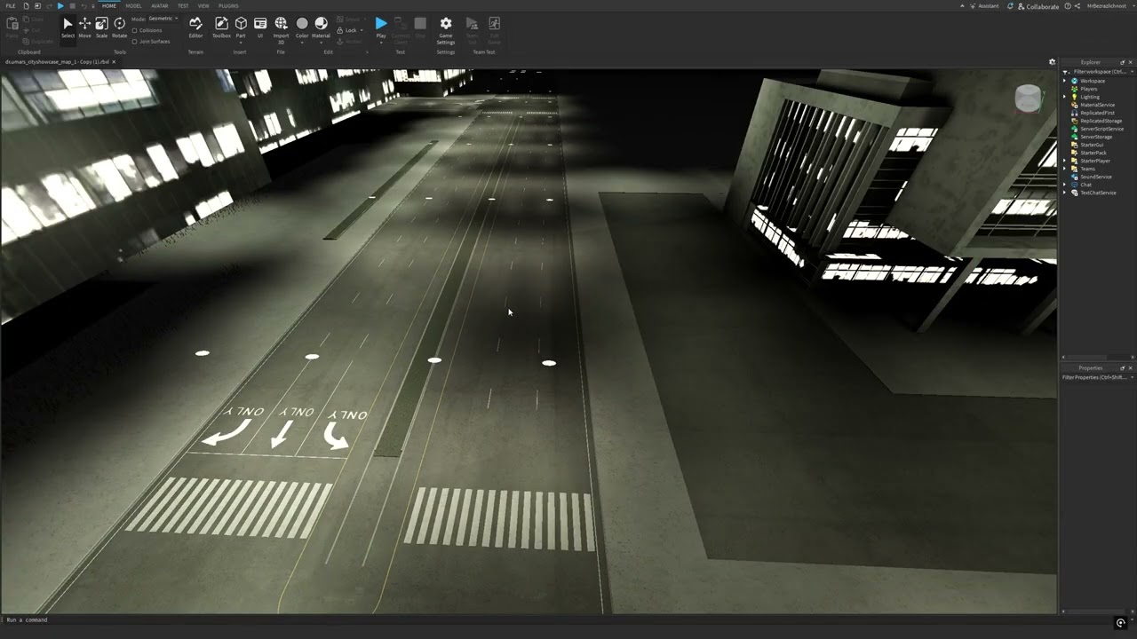Open Game Settings
1137x639 pixels.
[x=446, y=29]
